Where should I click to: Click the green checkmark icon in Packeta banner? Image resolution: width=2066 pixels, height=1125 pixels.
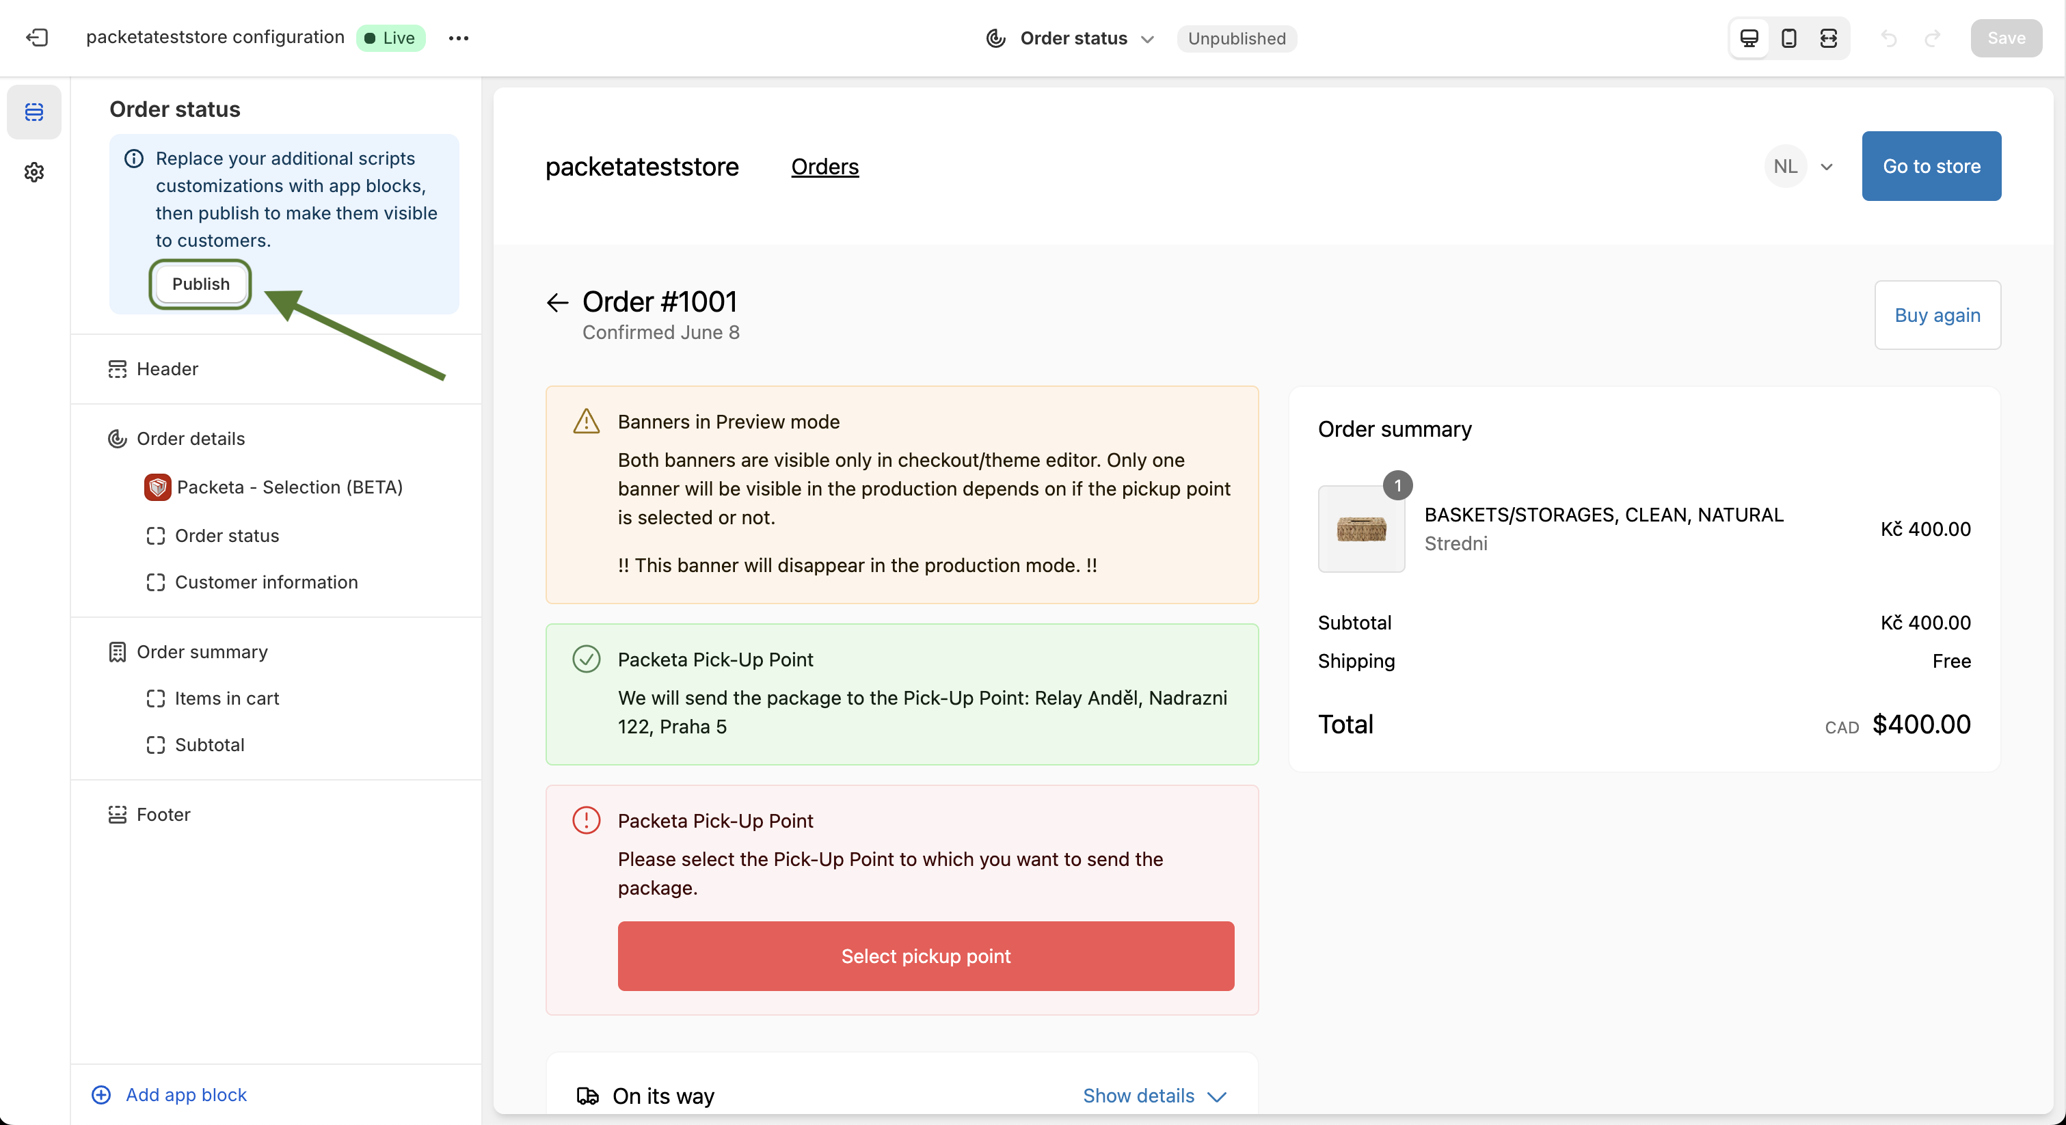[x=587, y=659]
